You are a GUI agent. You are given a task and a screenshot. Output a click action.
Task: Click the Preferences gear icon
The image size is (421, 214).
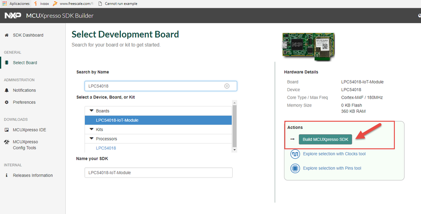click(x=6, y=102)
